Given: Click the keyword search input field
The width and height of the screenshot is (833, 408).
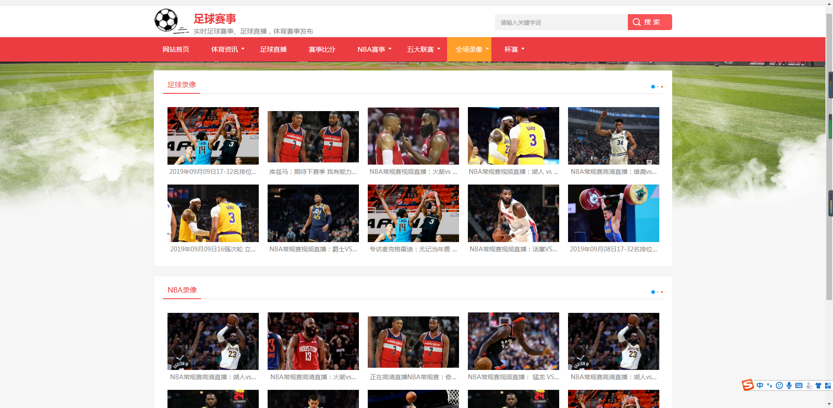Looking at the screenshot, I should 561,23.
